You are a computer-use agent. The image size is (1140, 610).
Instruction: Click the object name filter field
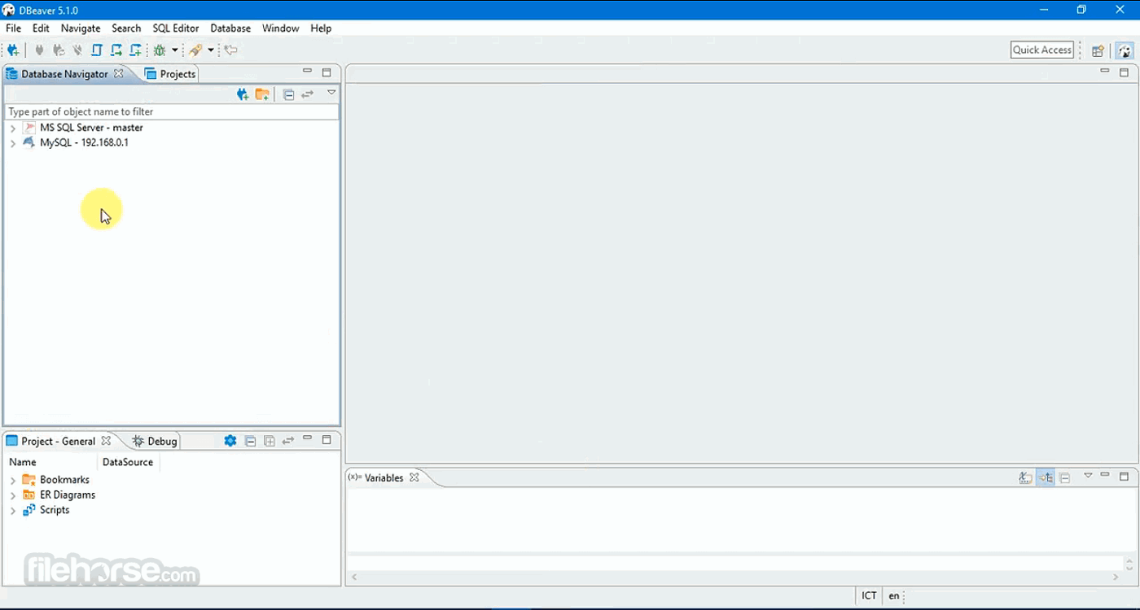point(171,111)
